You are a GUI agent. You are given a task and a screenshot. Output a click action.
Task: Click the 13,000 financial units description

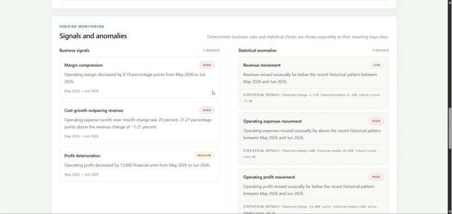[x=137, y=165]
